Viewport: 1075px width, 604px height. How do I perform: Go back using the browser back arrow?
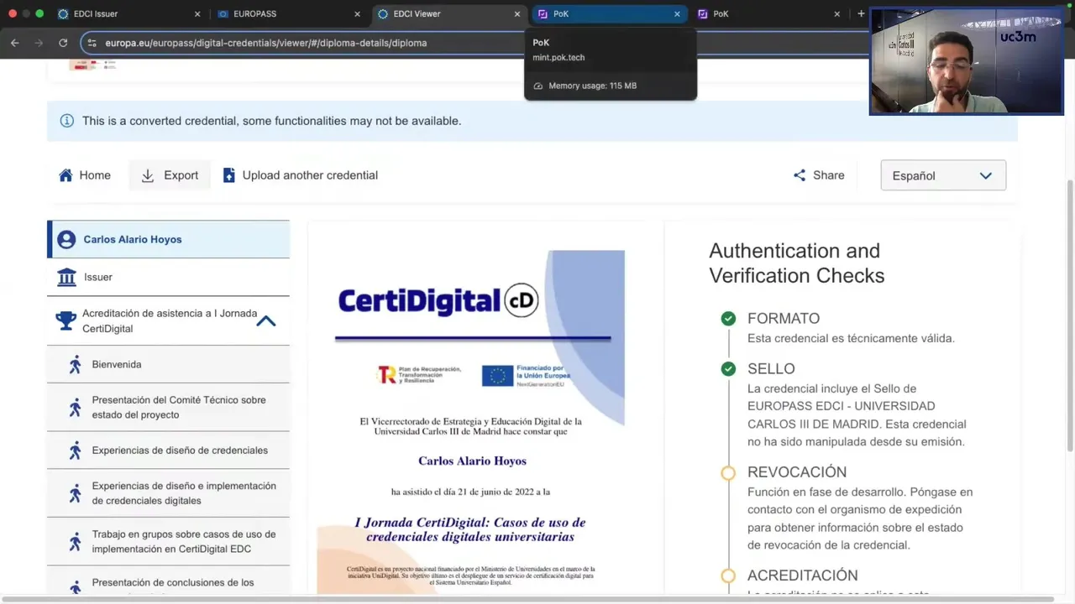click(14, 43)
